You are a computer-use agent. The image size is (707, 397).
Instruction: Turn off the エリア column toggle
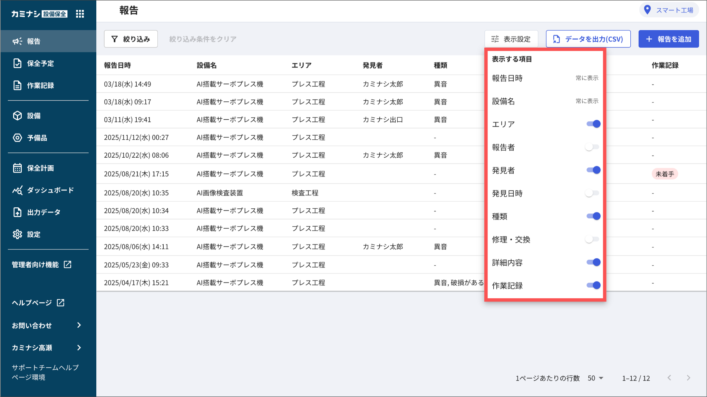tap(593, 124)
